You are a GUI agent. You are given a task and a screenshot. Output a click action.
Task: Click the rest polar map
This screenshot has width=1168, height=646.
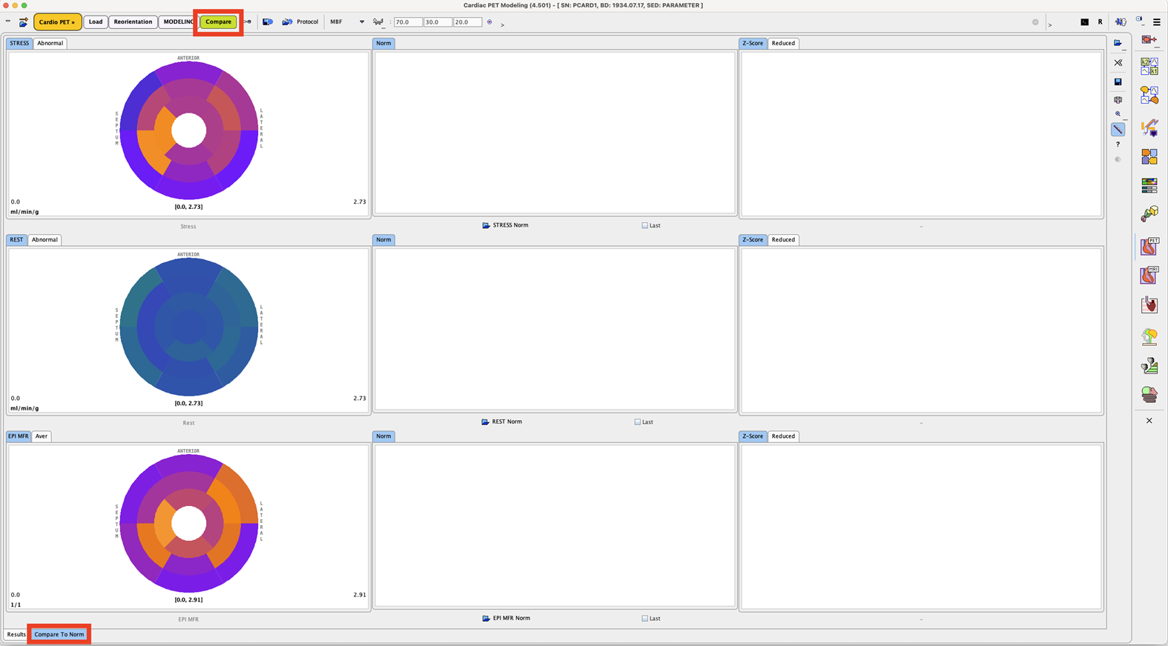189,327
